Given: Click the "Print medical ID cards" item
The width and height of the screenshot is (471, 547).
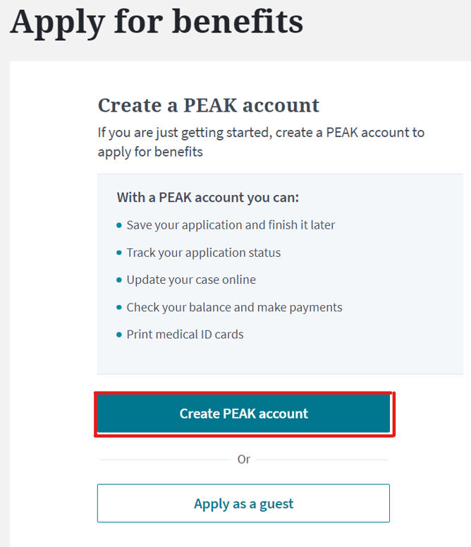Looking at the screenshot, I should click(x=185, y=334).
